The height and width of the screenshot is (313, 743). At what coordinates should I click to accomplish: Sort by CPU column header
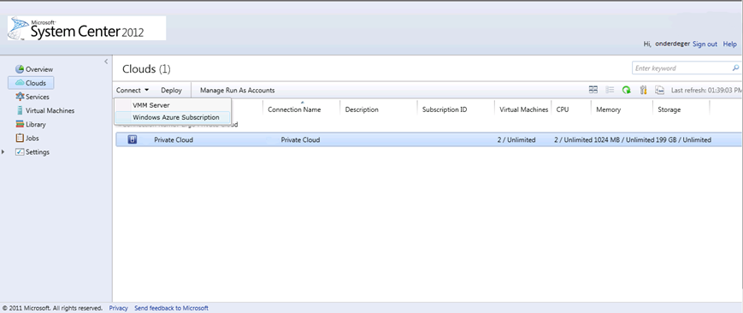pos(563,109)
